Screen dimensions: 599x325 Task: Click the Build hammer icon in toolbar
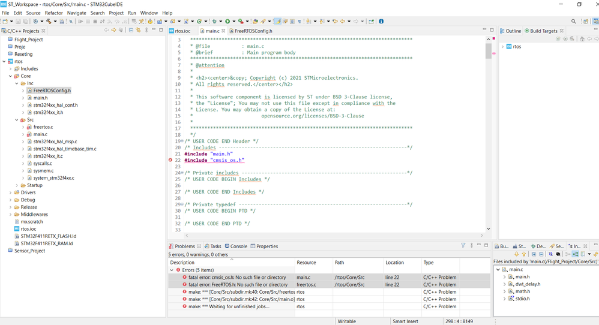coord(49,22)
